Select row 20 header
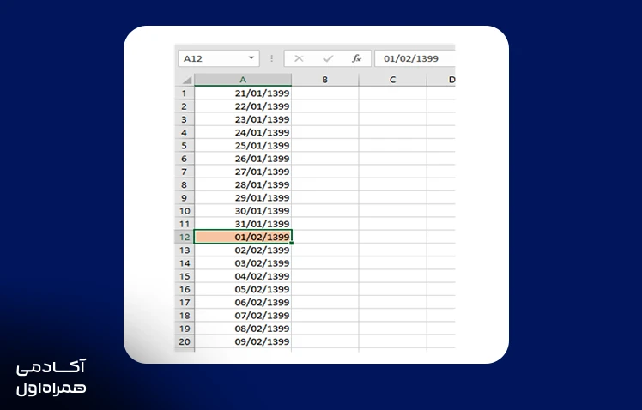The width and height of the screenshot is (642, 410). click(x=185, y=341)
